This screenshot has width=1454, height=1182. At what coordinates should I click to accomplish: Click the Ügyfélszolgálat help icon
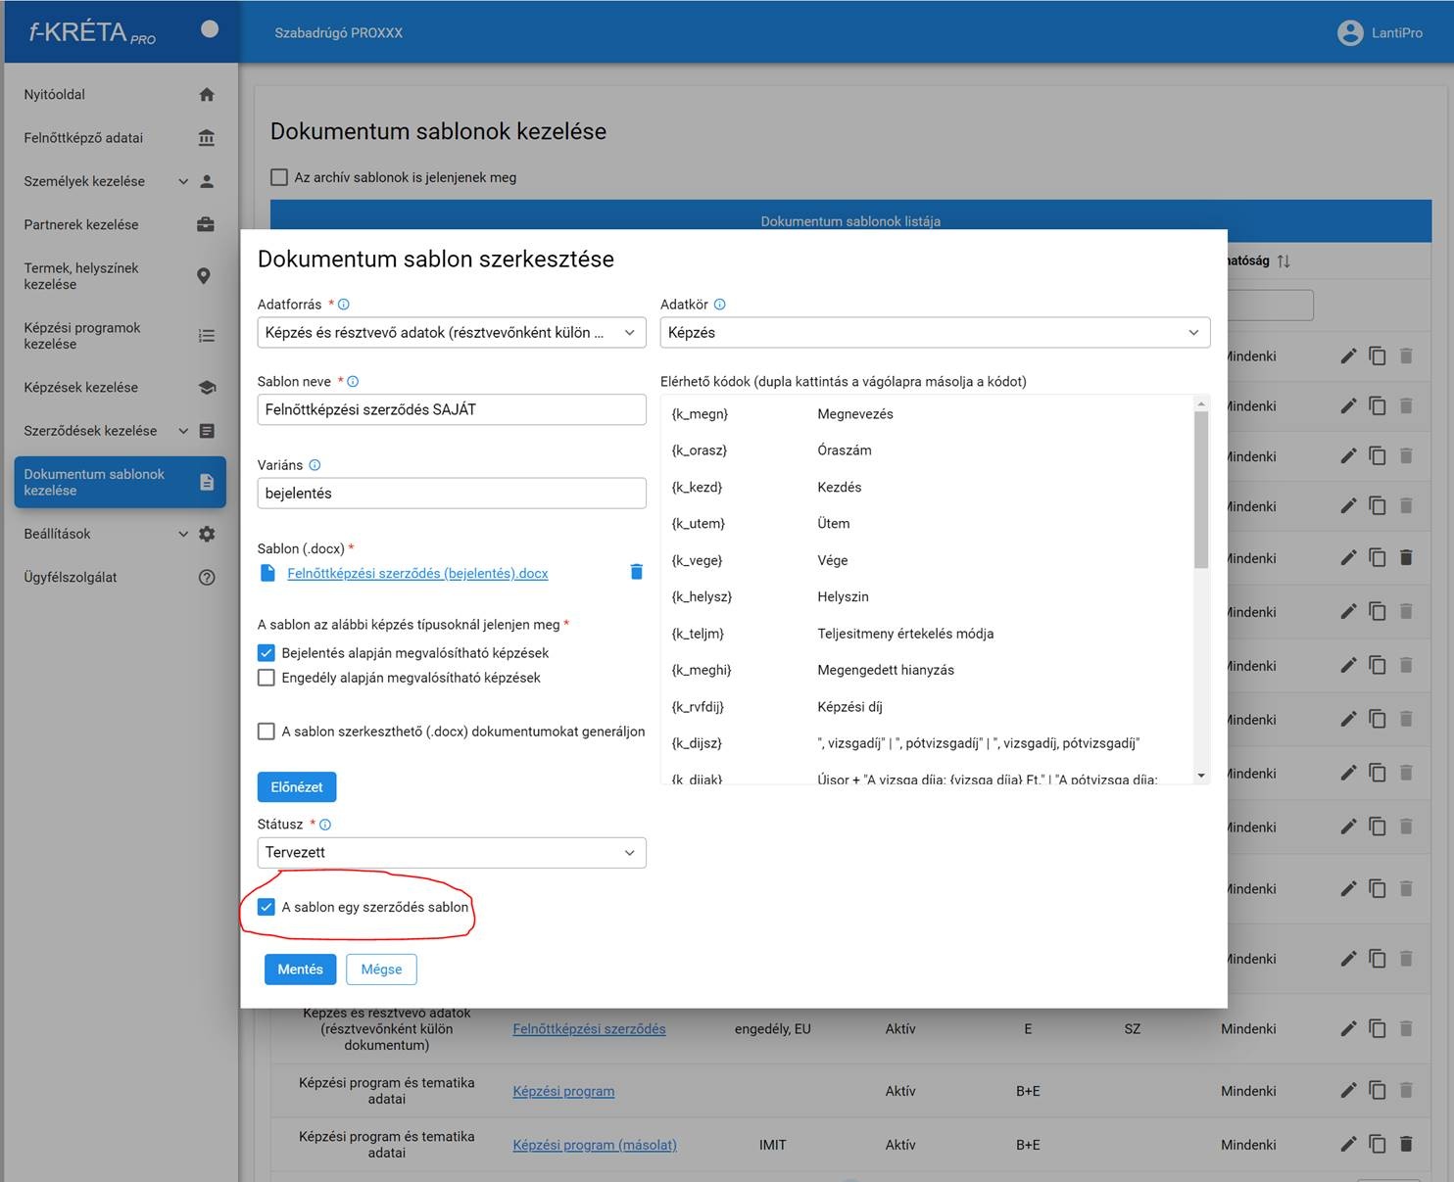pos(207,578)
